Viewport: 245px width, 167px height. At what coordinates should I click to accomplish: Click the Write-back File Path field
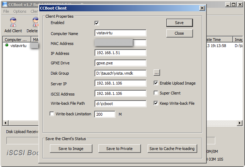120,104
